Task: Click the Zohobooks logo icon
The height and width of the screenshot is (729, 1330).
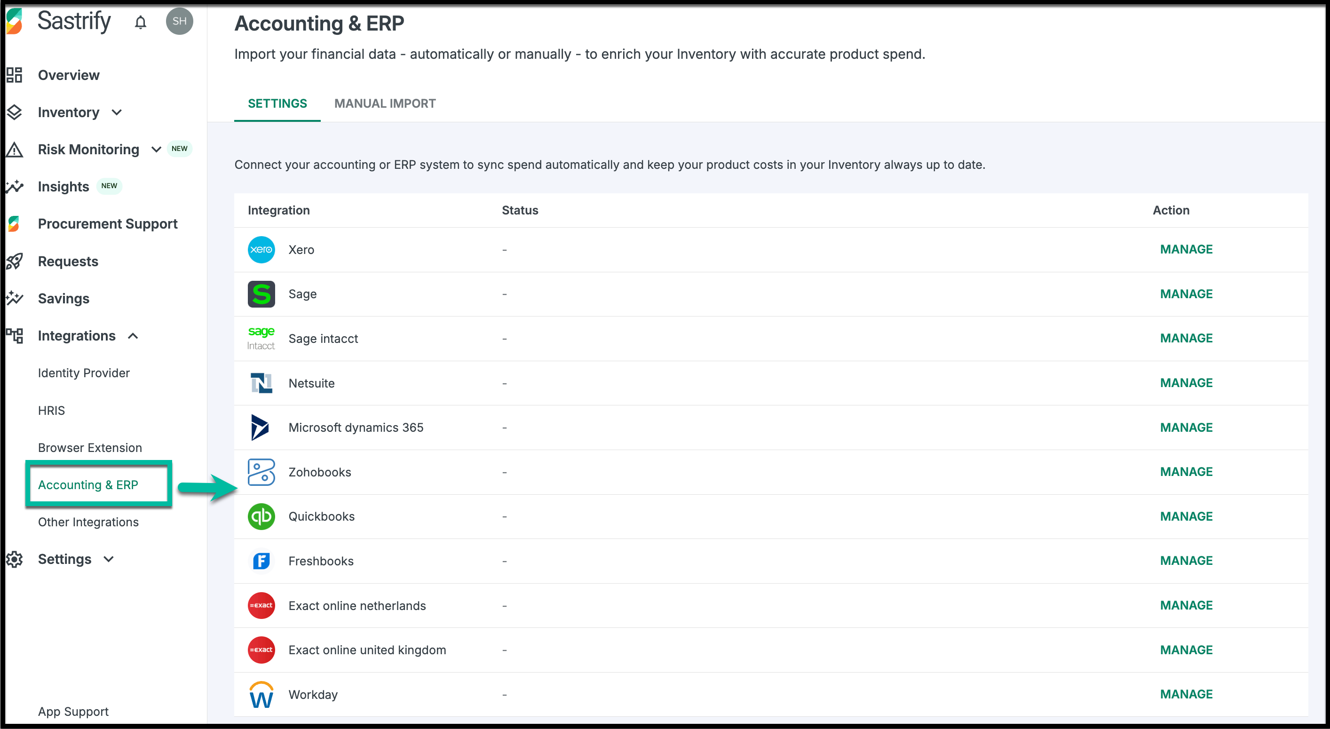Action: [x=261, y=472]
